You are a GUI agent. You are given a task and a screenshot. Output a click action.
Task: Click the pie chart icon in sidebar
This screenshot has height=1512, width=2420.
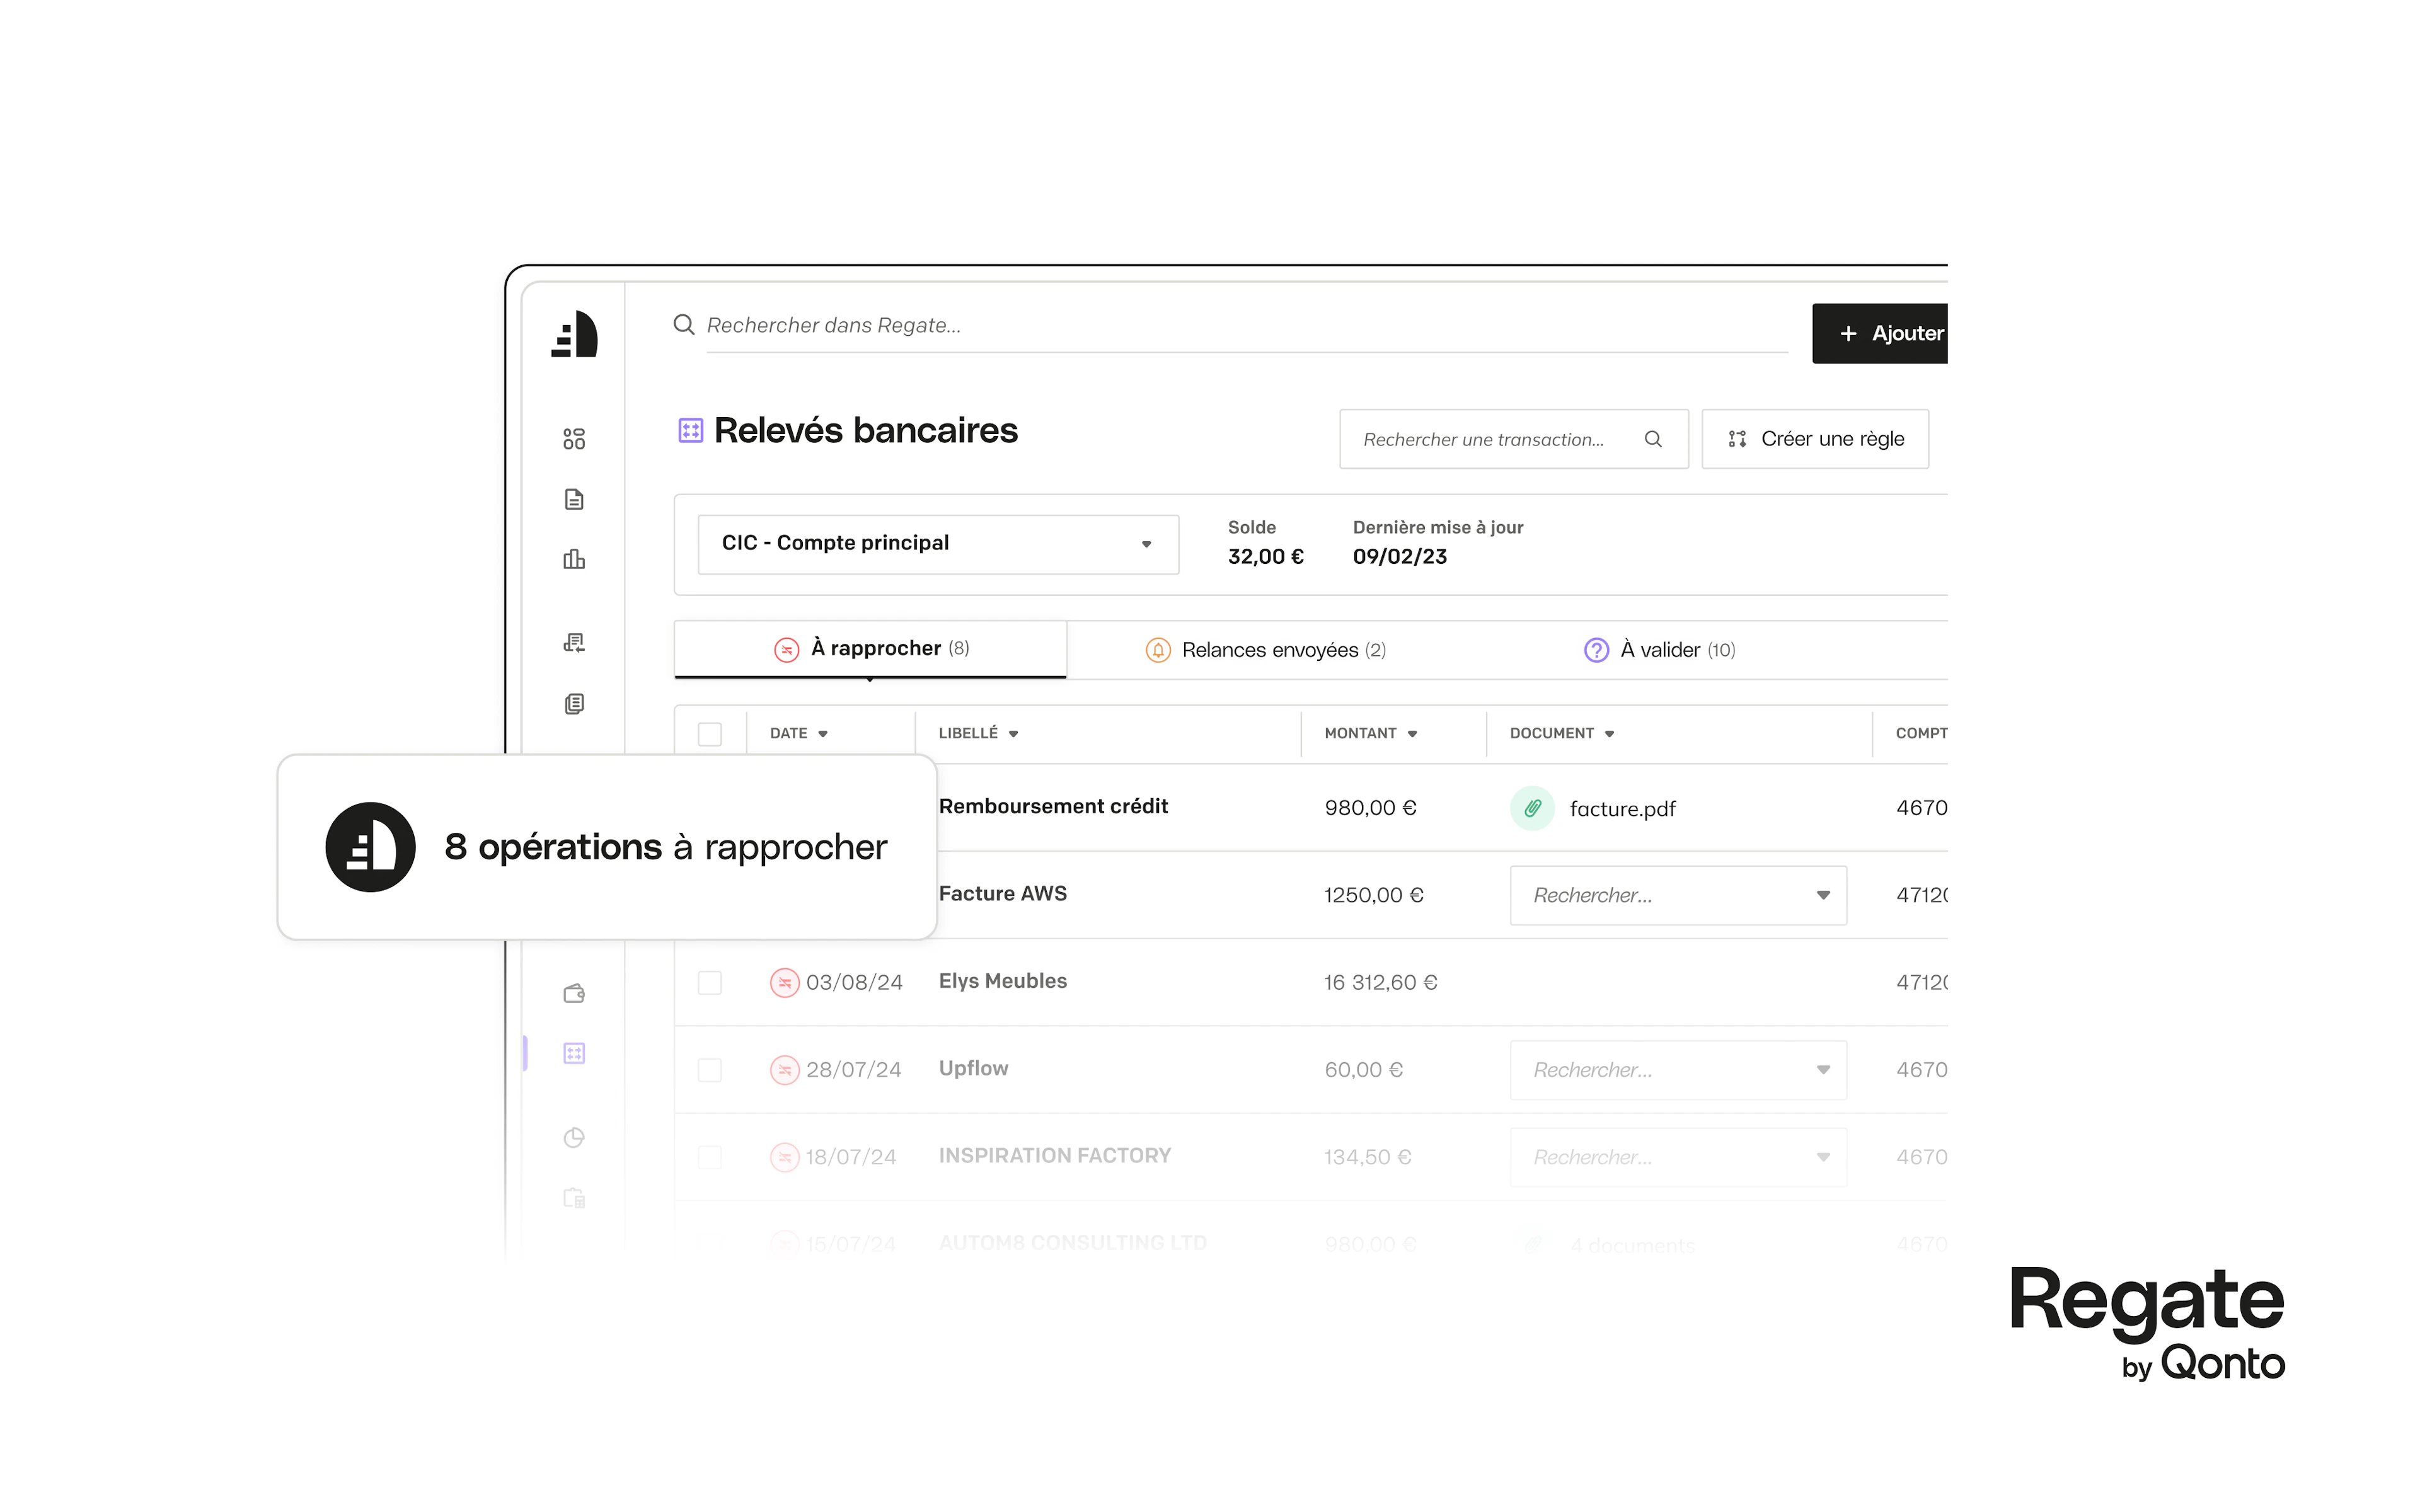(x=574, y=1137)
